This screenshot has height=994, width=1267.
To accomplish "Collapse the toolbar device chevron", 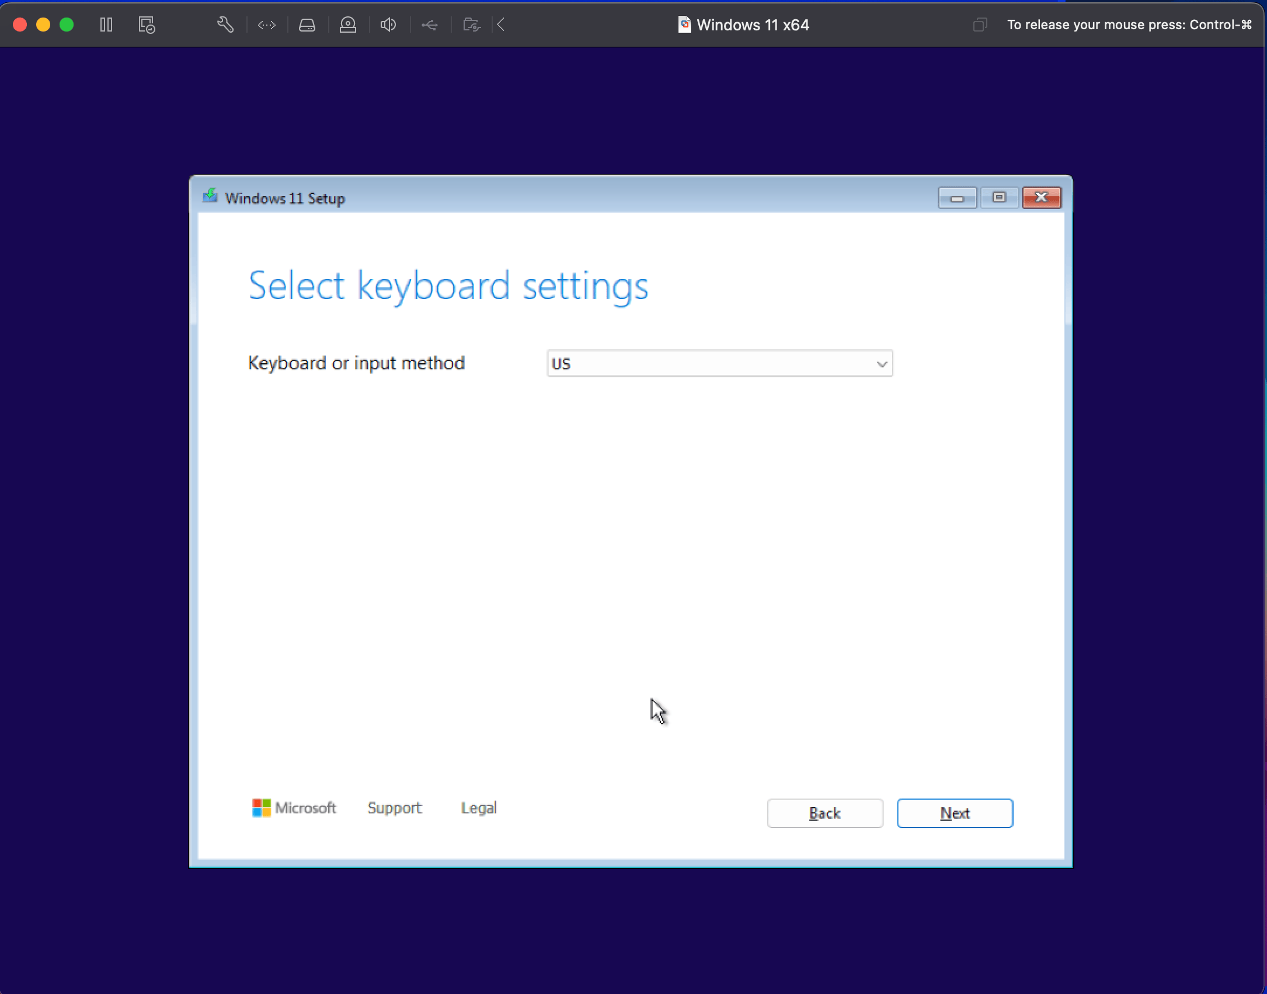I will click(x=501, y=25).
